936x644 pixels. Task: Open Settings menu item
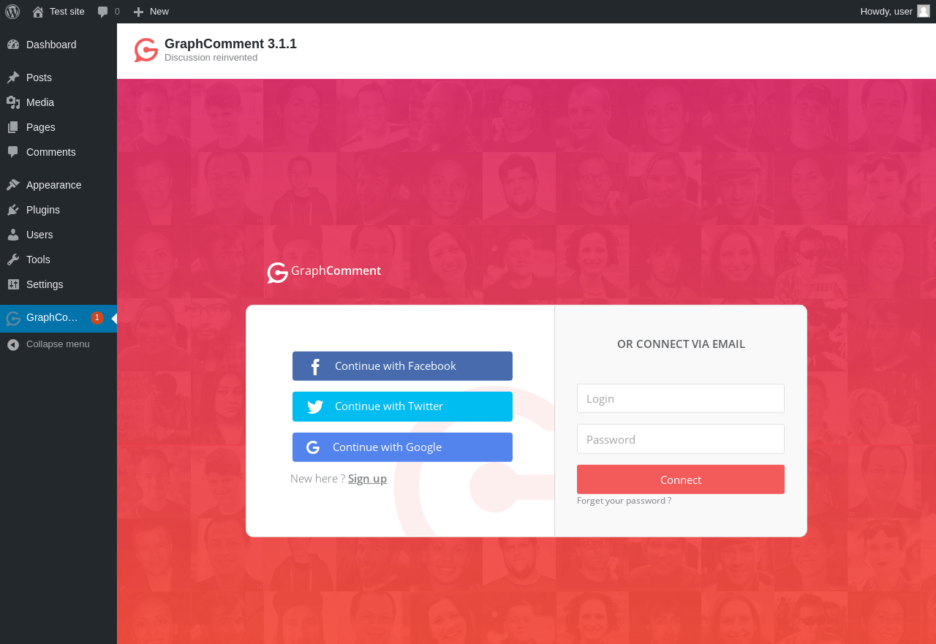click(58, 284)
